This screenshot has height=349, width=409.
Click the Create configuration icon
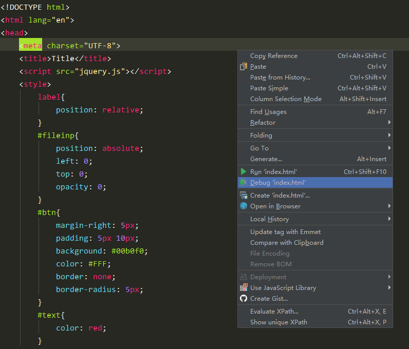(x=244, y=195)
